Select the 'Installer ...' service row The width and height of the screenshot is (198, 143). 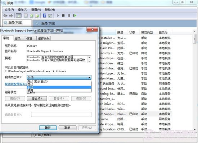pyautogui.click(x=136, y=38)
